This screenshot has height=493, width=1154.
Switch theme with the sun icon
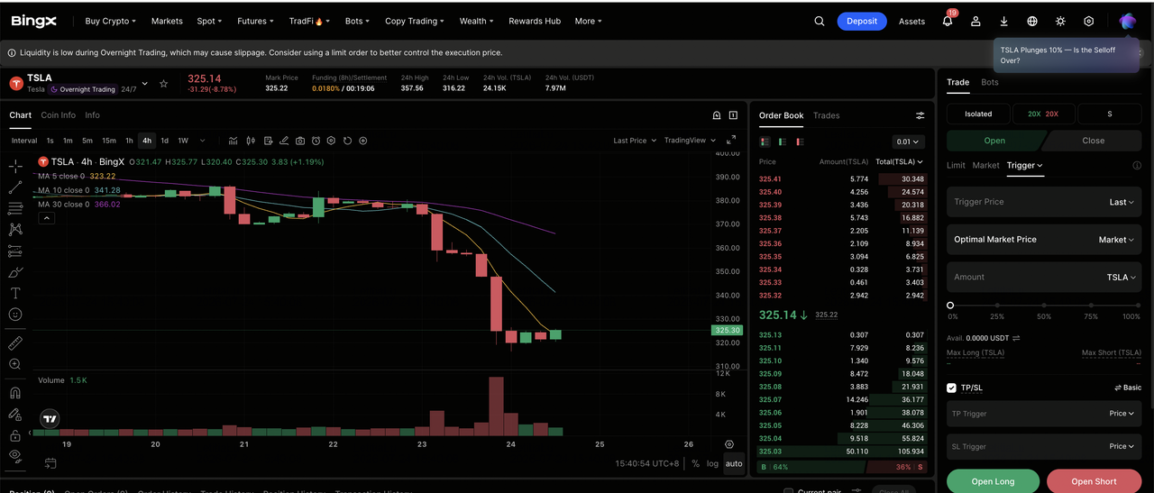[1060, 21]
